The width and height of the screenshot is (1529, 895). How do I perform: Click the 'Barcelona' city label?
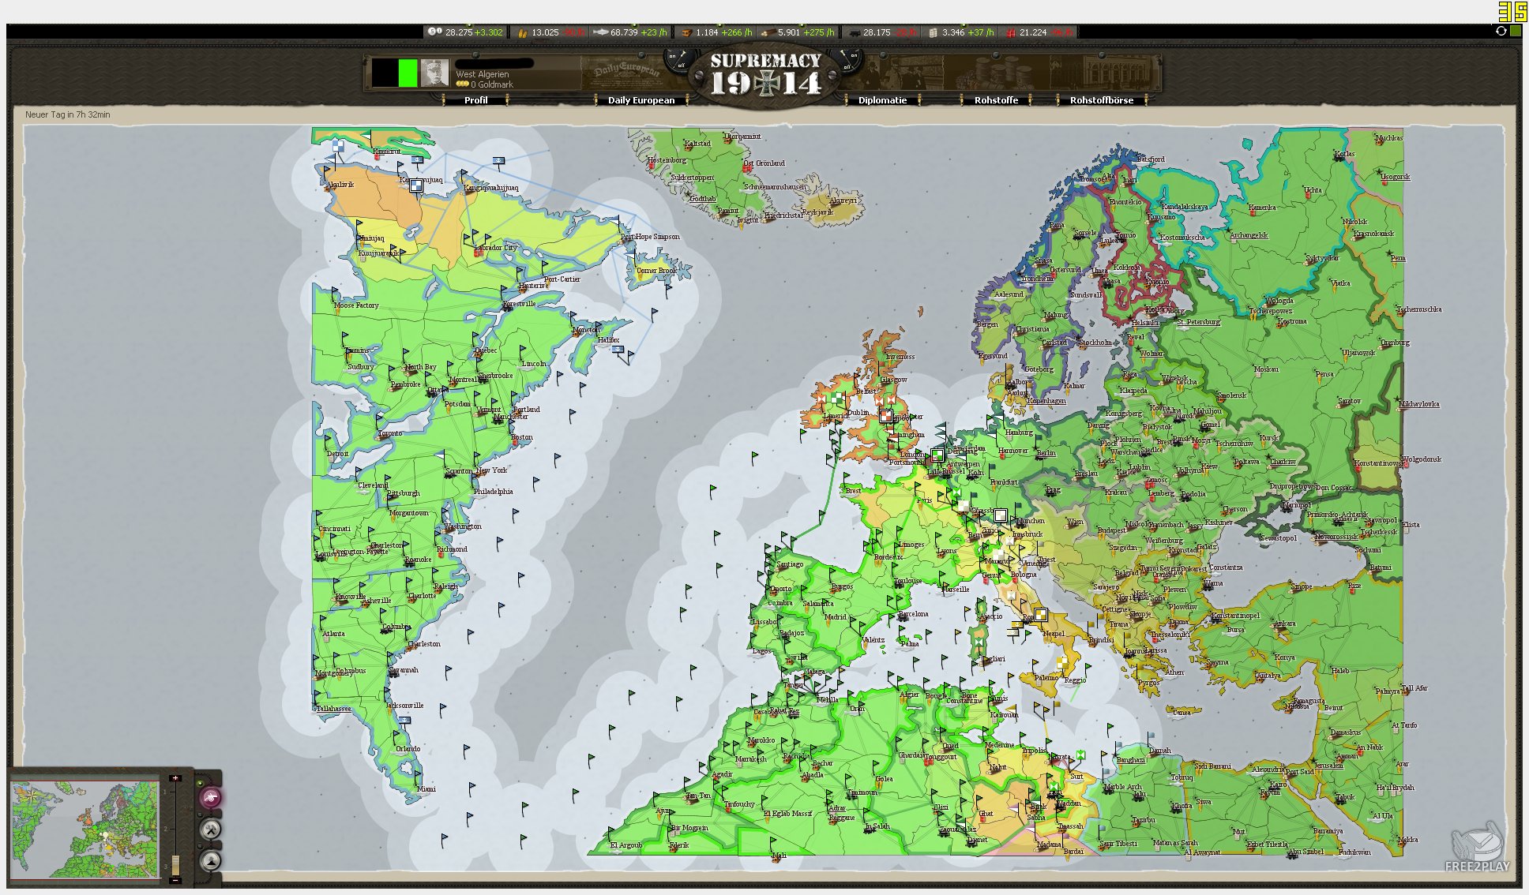pos(913,614)
